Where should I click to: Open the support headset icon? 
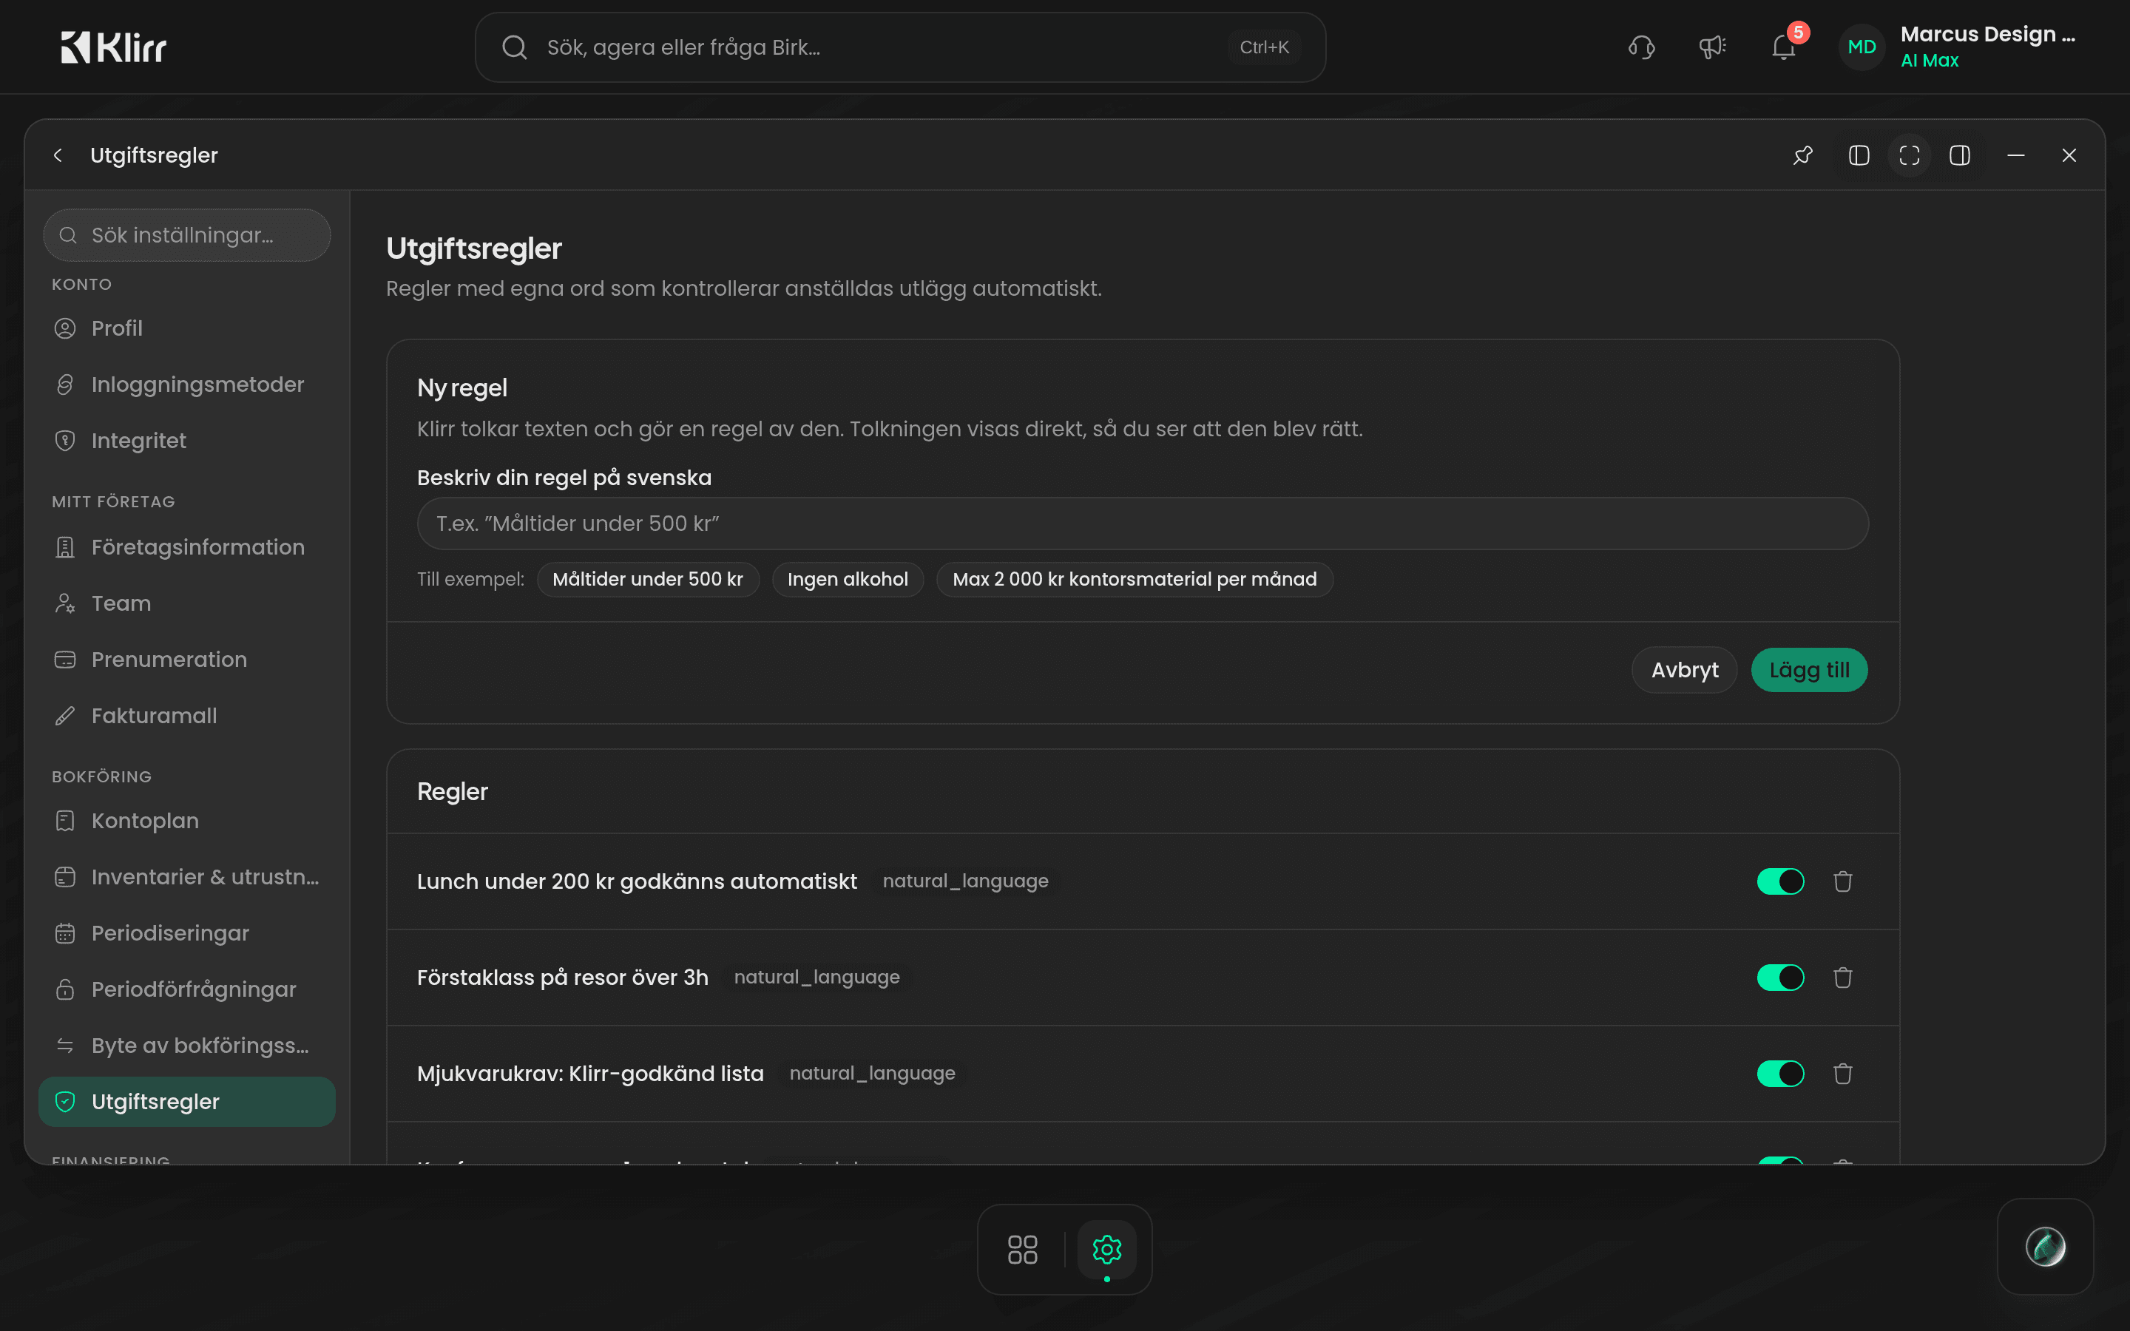pyautogui.click(x=1642, y=47)
